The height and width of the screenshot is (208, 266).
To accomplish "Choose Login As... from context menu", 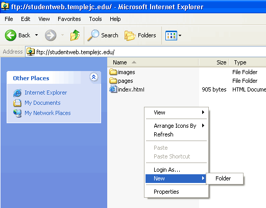I will tap(176, 170).
